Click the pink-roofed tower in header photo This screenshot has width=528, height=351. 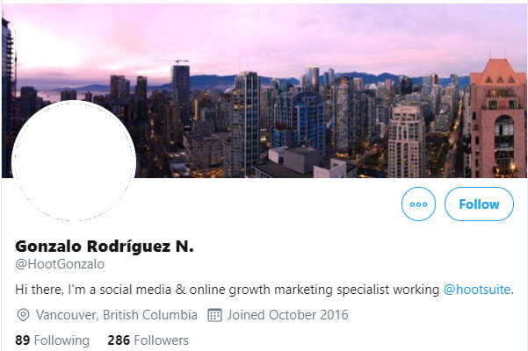[x=498, y=118]
